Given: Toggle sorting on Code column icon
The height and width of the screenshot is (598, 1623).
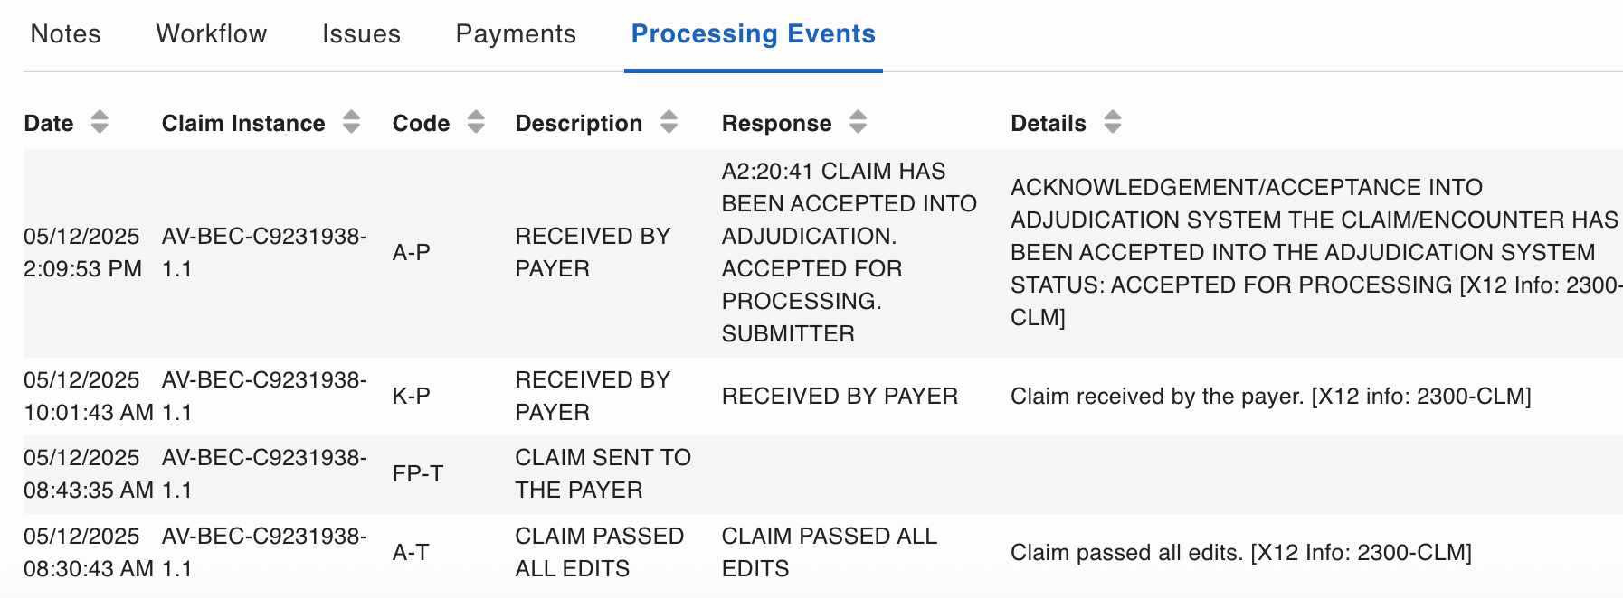Looking at the screenshot, I should coord(476,122).
